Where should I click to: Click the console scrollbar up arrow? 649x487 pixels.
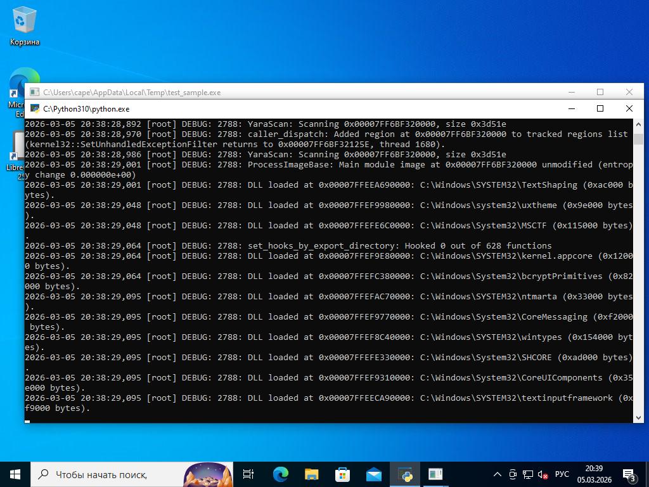(x=638, y=124)
